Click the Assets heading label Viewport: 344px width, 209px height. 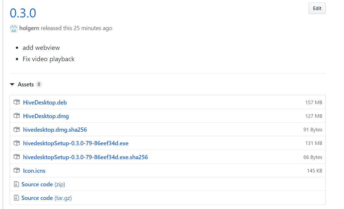point(26,84)
